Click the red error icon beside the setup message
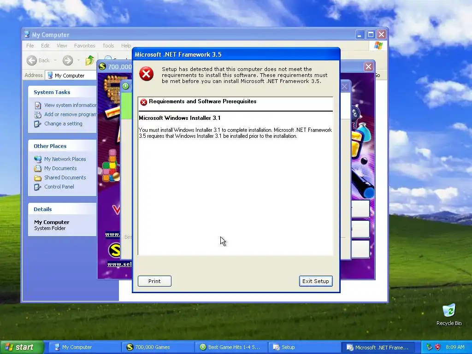 pos(146,74)
